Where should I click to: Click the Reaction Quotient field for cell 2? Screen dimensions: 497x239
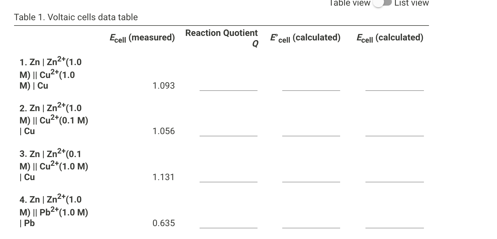(229, 135)
